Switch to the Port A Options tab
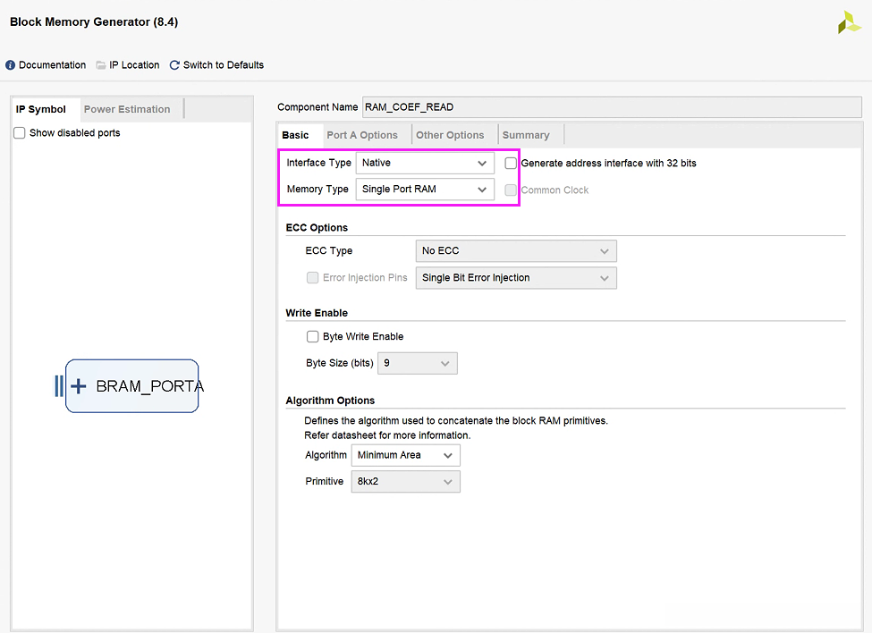Screen dimensions: 872x633 click(x=362, y=135)
